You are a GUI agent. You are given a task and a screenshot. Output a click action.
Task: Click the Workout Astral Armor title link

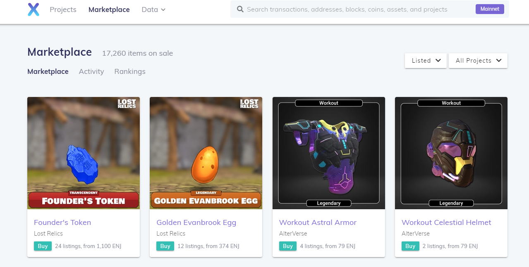(318, 222)
